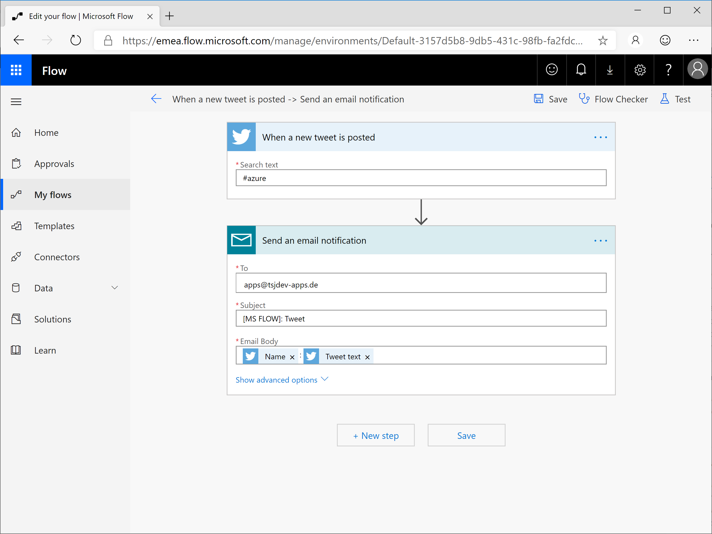Click the notifications bell icon
712x534 pixels.
581,70
